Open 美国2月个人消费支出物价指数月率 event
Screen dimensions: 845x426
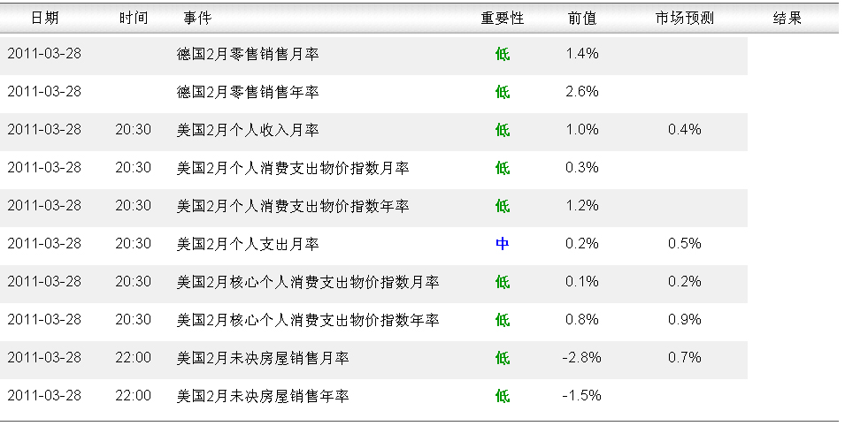[x=293, y=168]
